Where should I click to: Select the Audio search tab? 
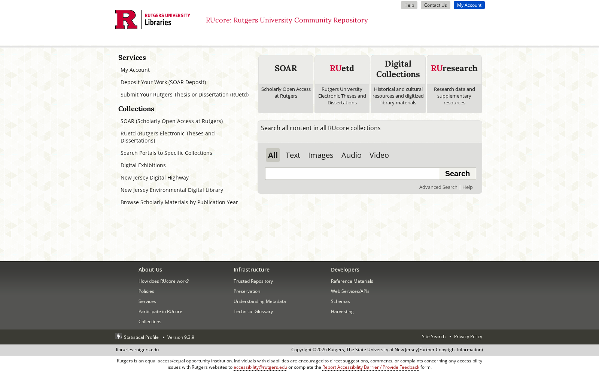tap(351, 155)
